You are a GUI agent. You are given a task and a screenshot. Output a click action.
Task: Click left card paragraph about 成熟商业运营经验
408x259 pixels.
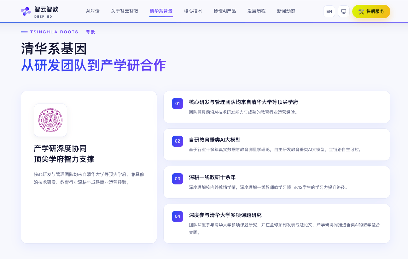click(89, 178)
